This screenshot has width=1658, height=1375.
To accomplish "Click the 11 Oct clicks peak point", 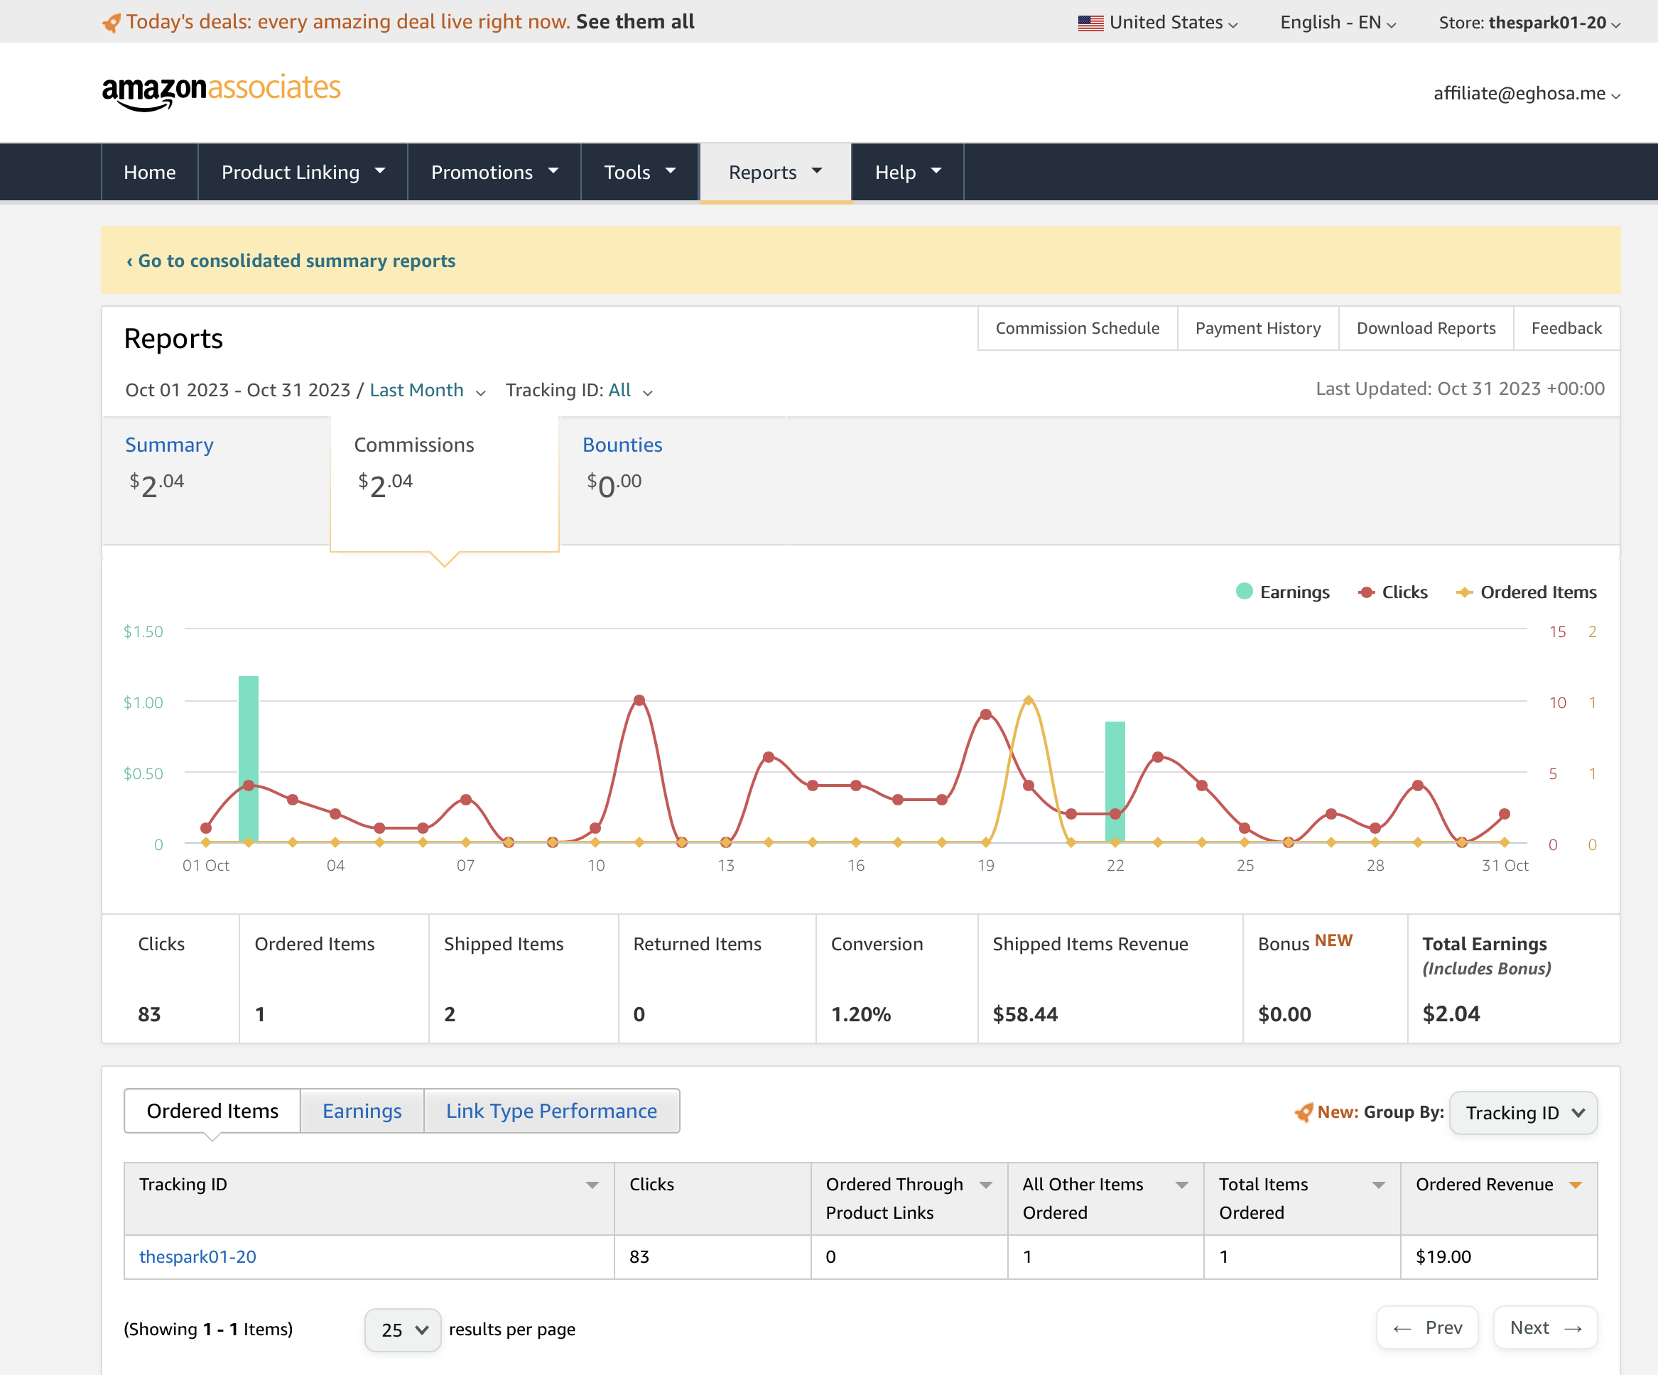I will [639, 700].
